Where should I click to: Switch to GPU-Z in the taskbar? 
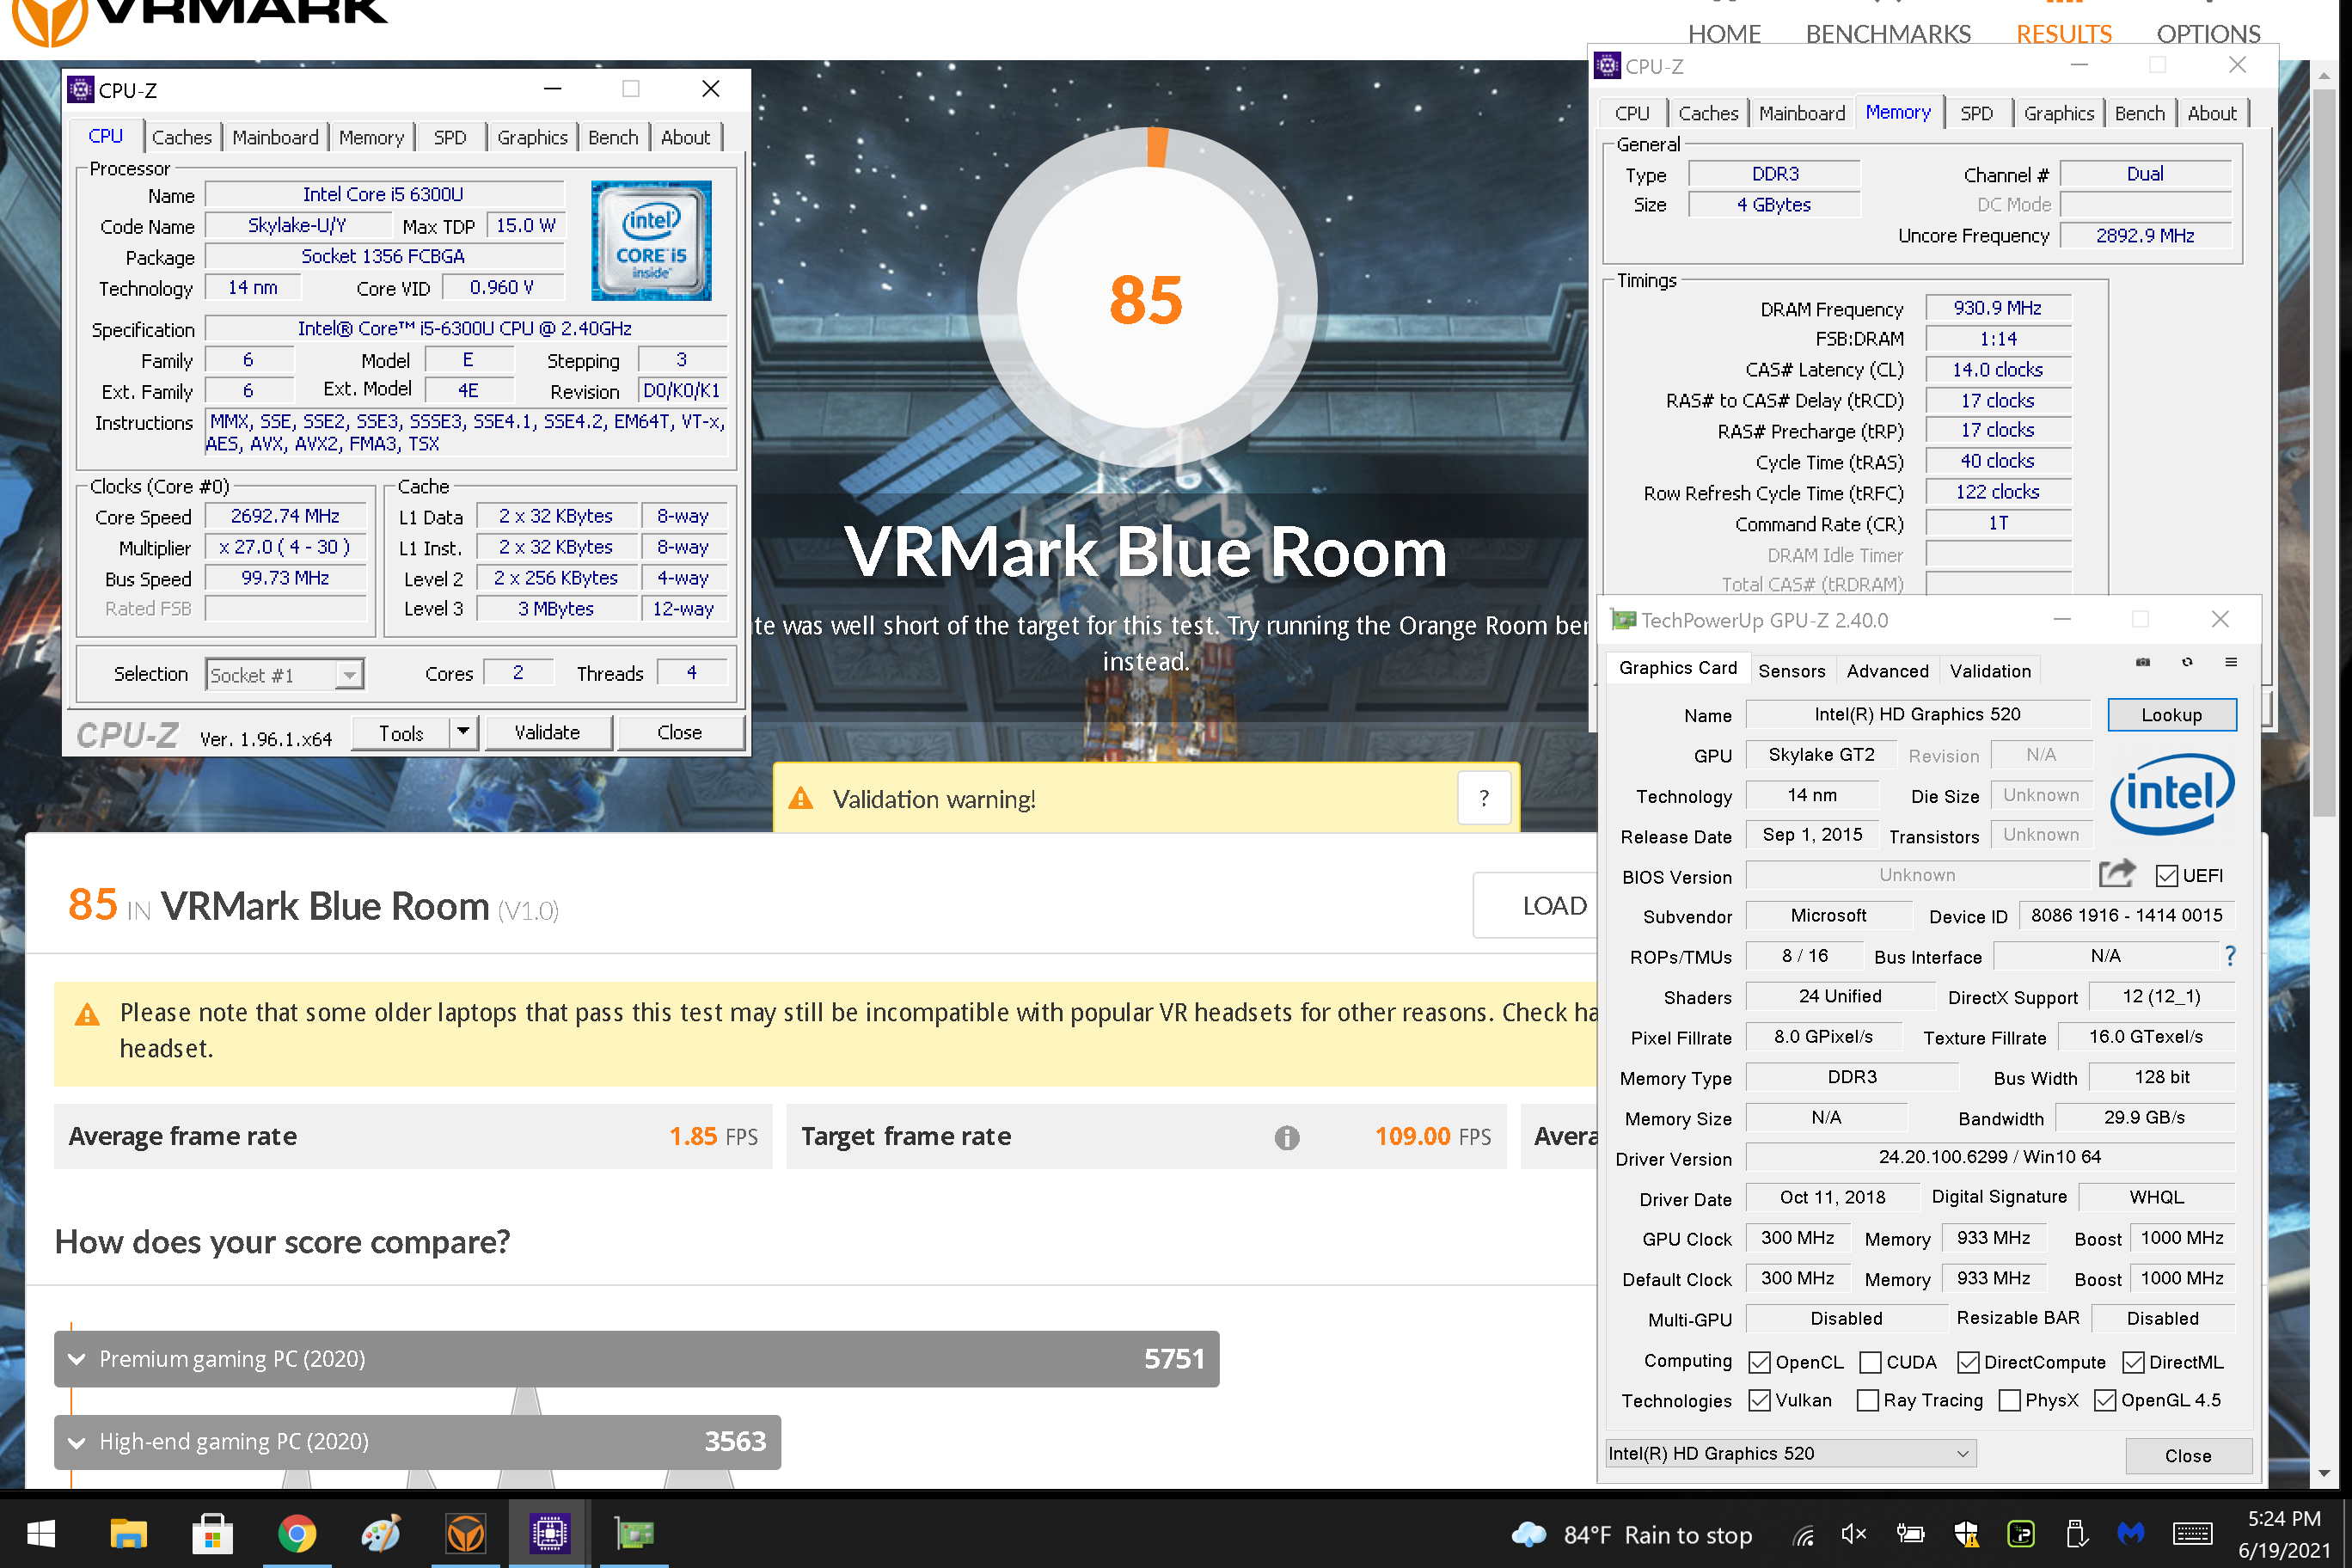(634, 1533)
